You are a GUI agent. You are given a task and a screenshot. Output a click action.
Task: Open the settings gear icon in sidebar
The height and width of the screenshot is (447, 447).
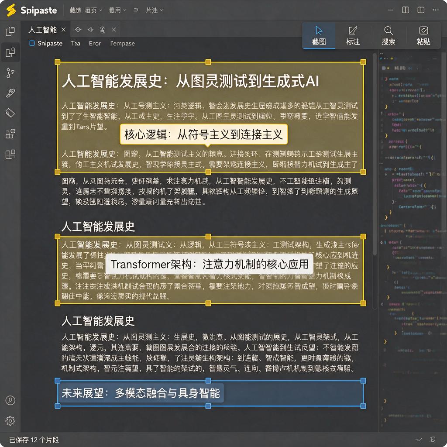(x=10, y=420)
